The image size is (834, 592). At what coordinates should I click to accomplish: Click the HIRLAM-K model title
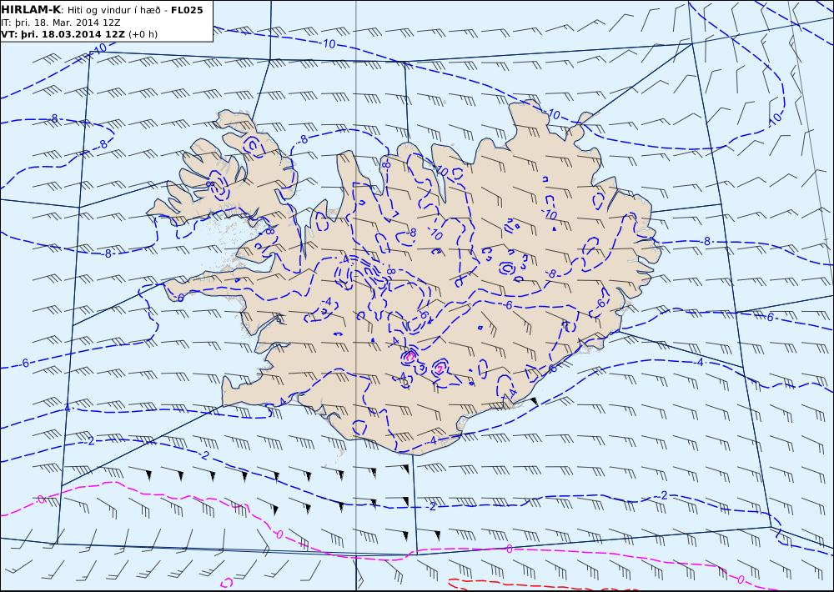31,10
